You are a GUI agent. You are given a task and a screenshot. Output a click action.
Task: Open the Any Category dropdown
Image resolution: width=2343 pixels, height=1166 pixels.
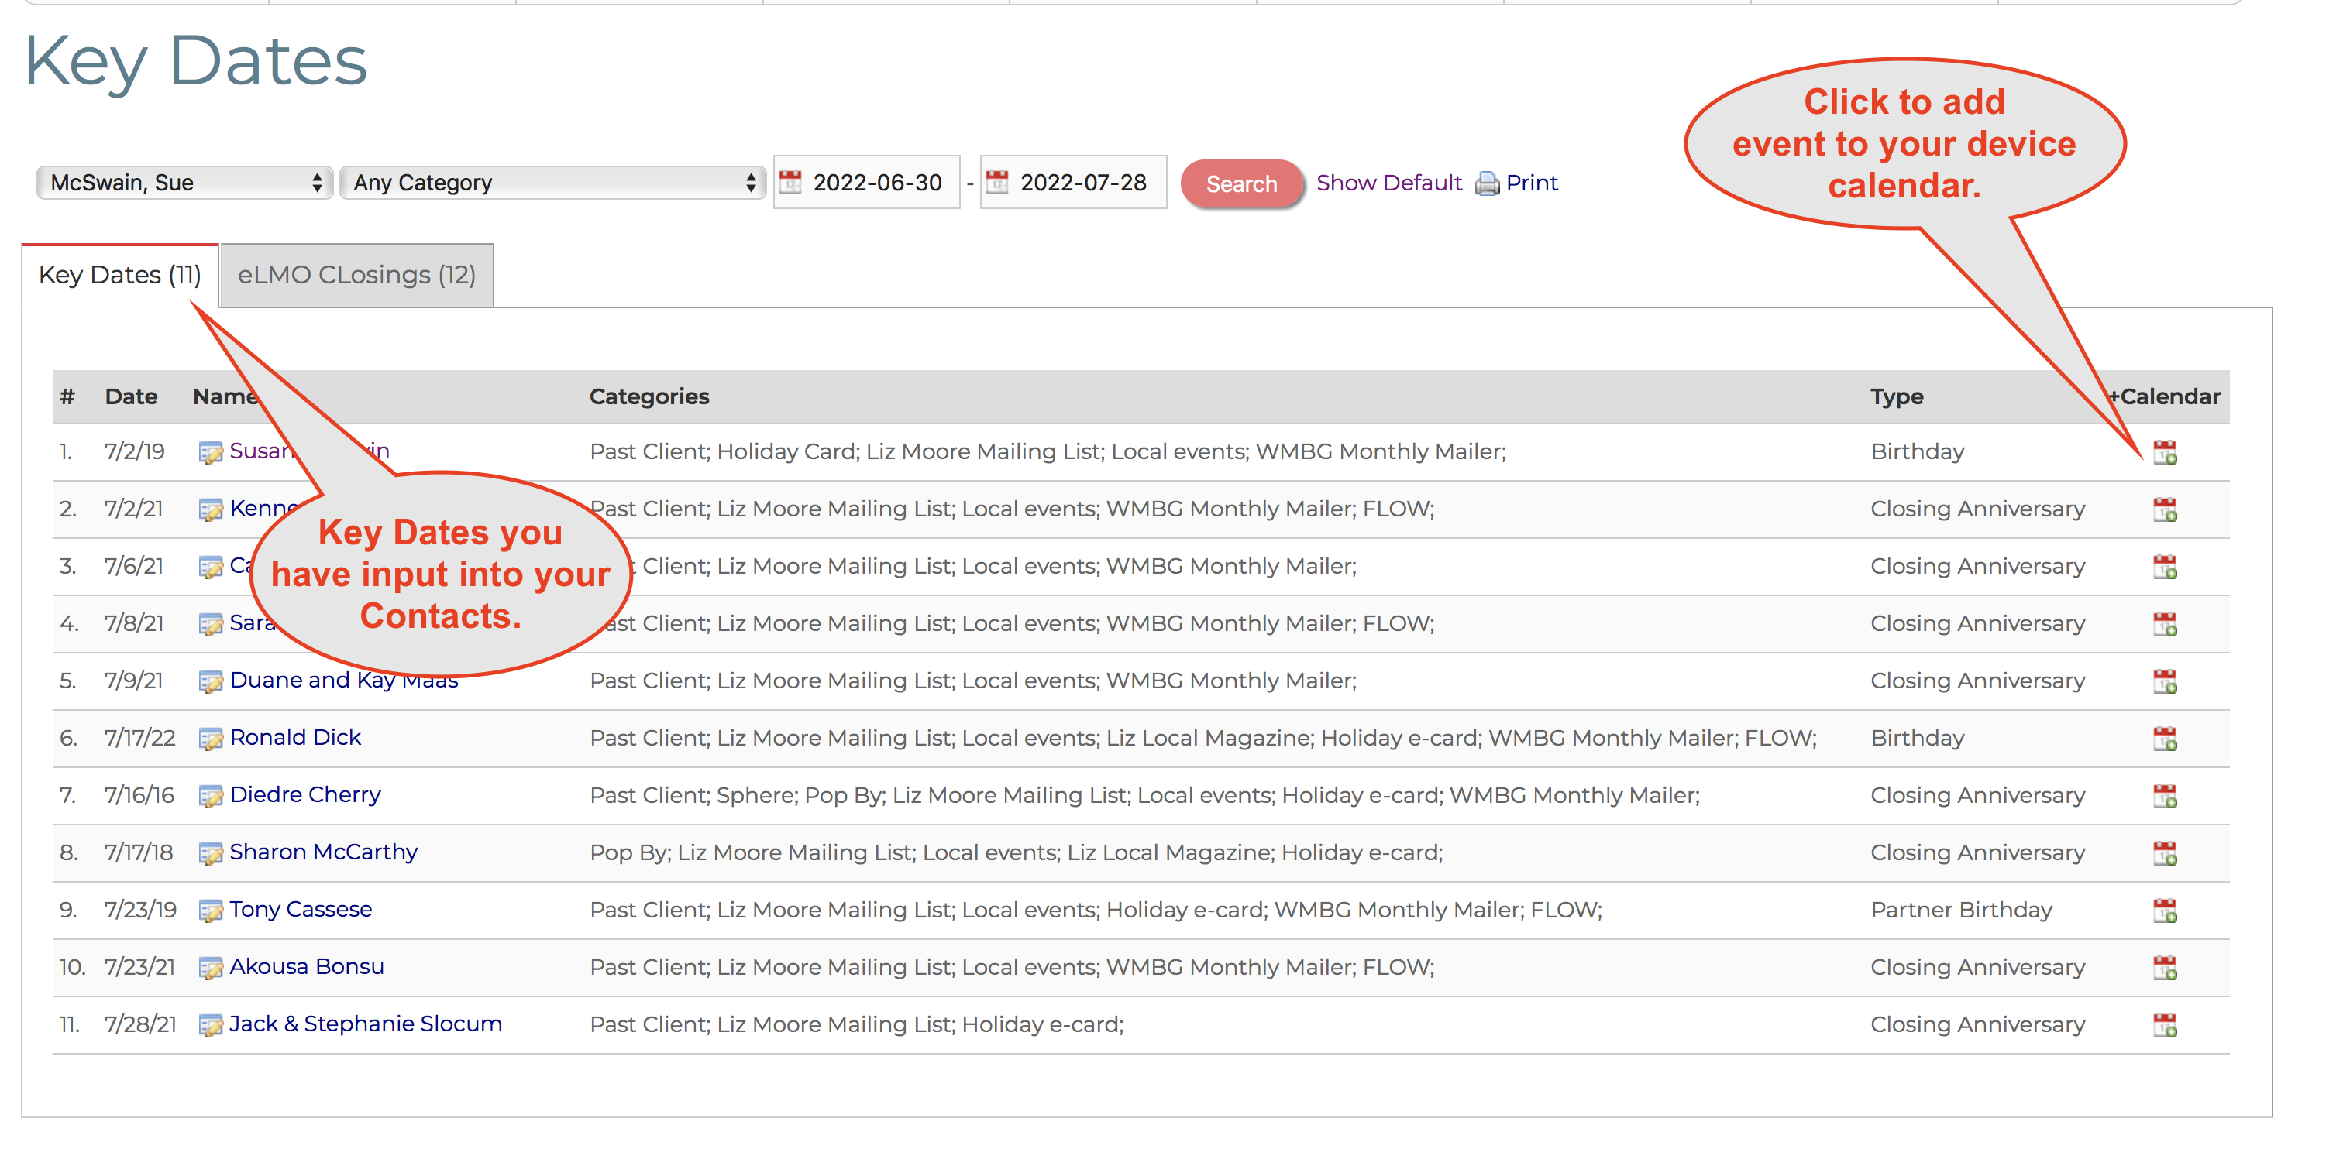coord(545,182)
